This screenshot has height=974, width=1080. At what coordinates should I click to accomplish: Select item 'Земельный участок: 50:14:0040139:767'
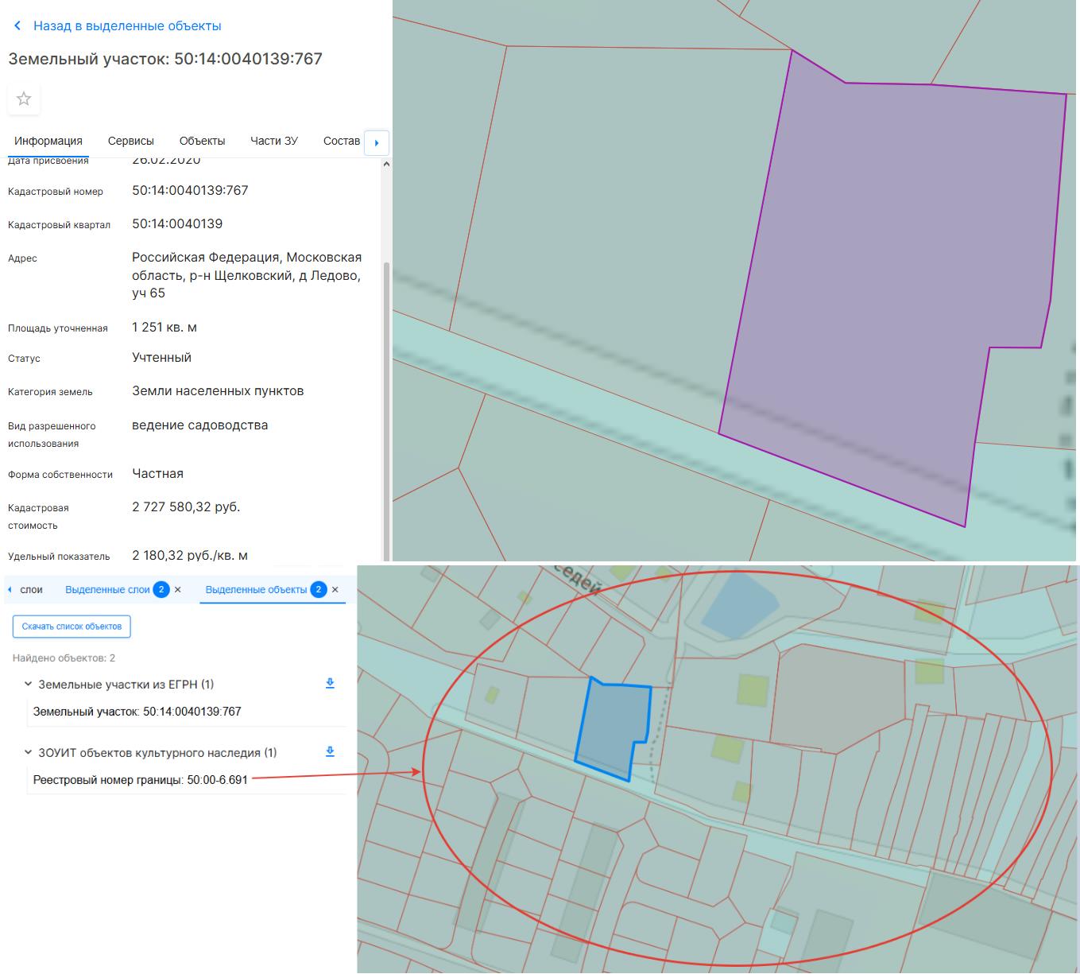click(137, 712)
